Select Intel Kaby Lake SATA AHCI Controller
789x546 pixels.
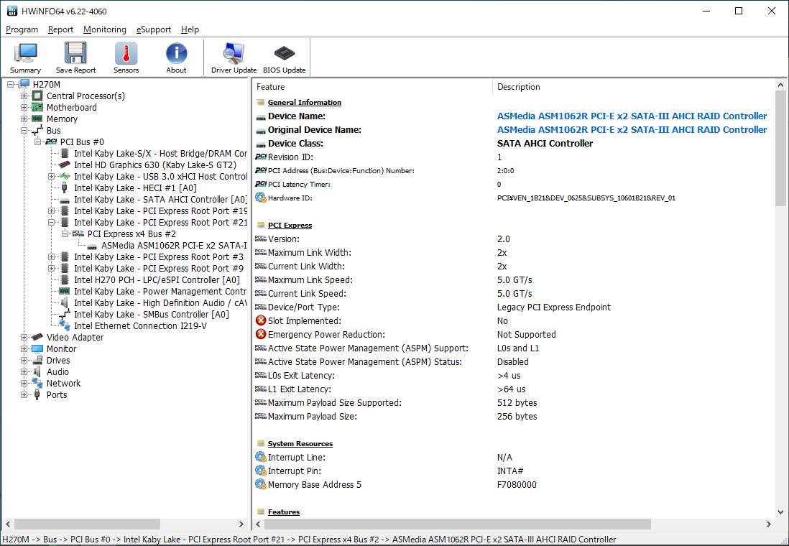pyautogui.click(x=160, y=199)
